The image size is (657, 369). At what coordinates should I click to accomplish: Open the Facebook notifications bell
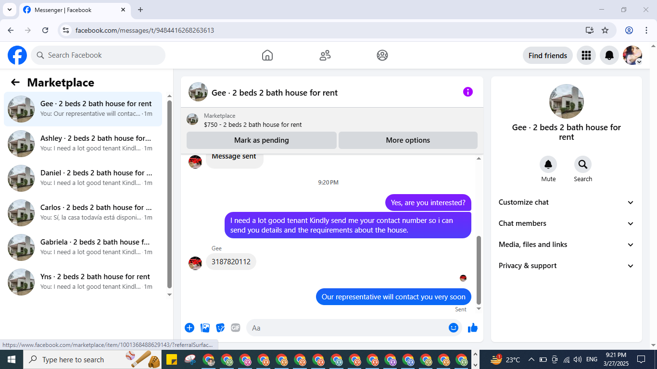(609, 55)
